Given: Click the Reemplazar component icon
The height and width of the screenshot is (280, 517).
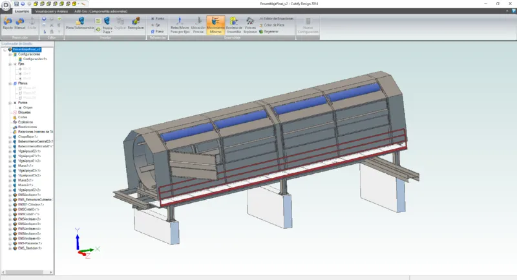Looking at the screenshot, I should click(136, 24).
